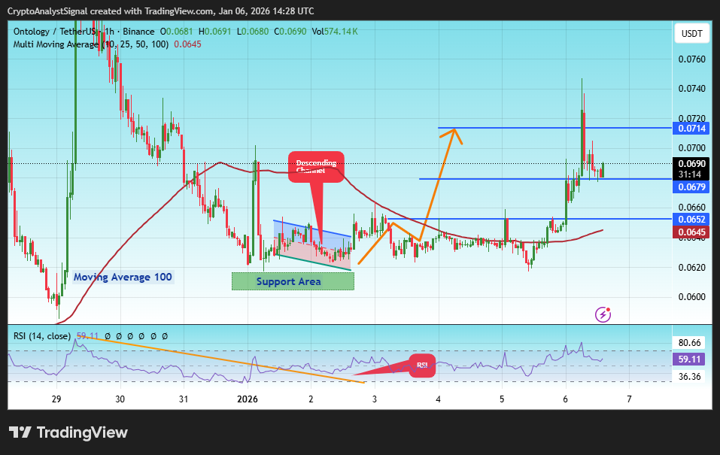The height and width of the screenshot is (455, 720).
Task: Click the blue 0.0714 price line label
Action: click(x=692, y=128)
